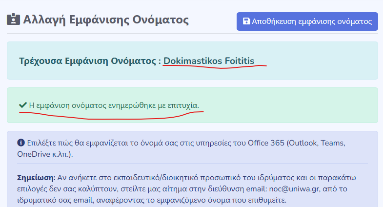Click the floppy disk icon in the save button
This screenshot has width=383, height=207.
(x=246, y=21)
